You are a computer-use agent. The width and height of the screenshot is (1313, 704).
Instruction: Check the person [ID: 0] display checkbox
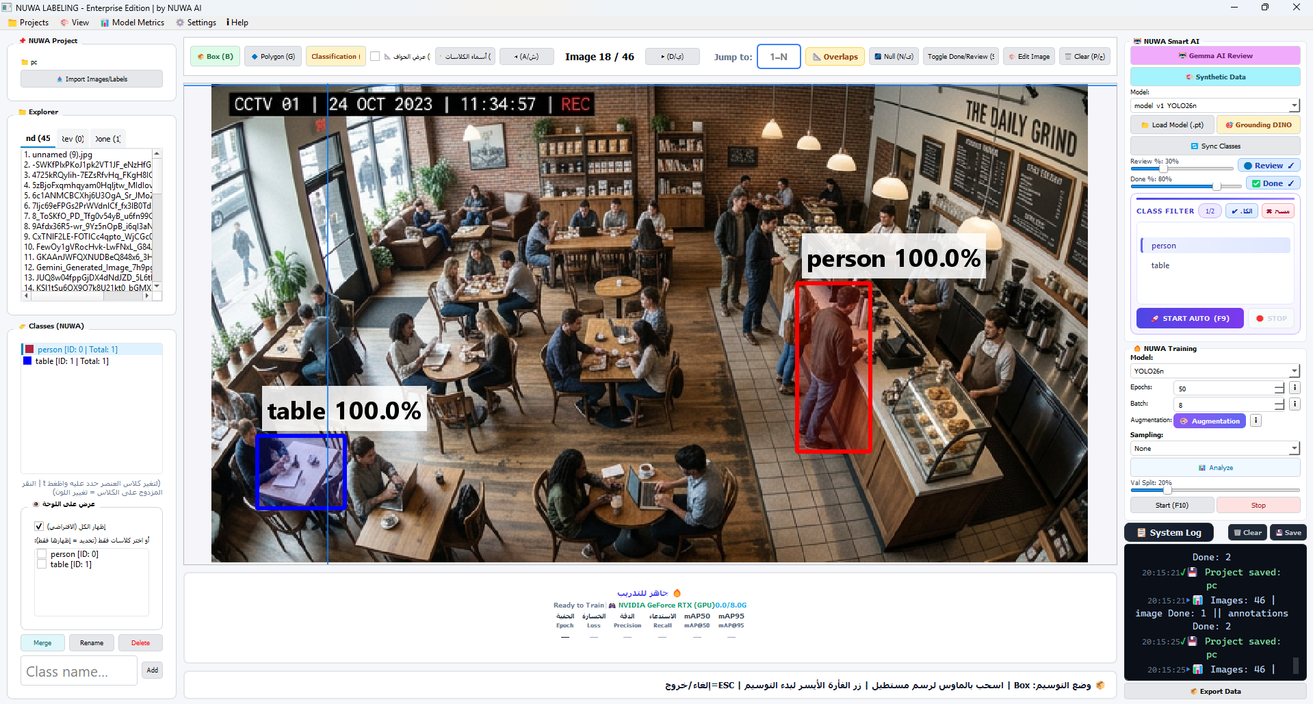coord(42,554)
